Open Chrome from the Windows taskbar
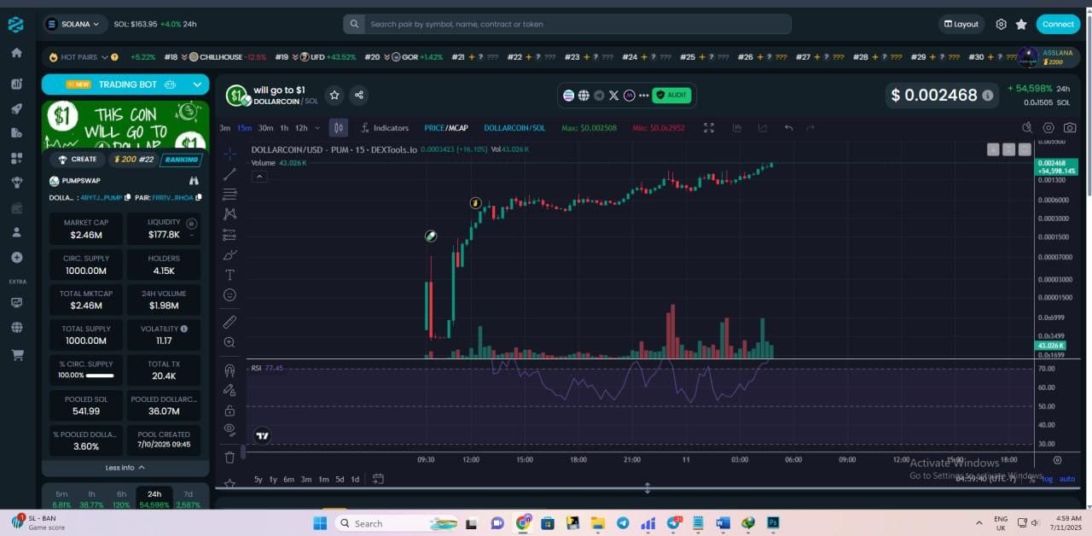This screenshot has height=536, width=1092. 522,523
